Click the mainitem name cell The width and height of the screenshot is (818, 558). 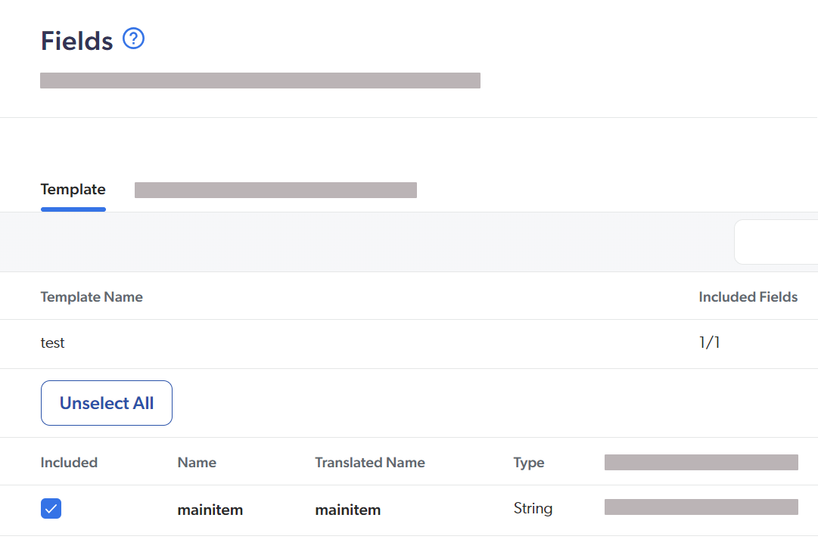210,510
